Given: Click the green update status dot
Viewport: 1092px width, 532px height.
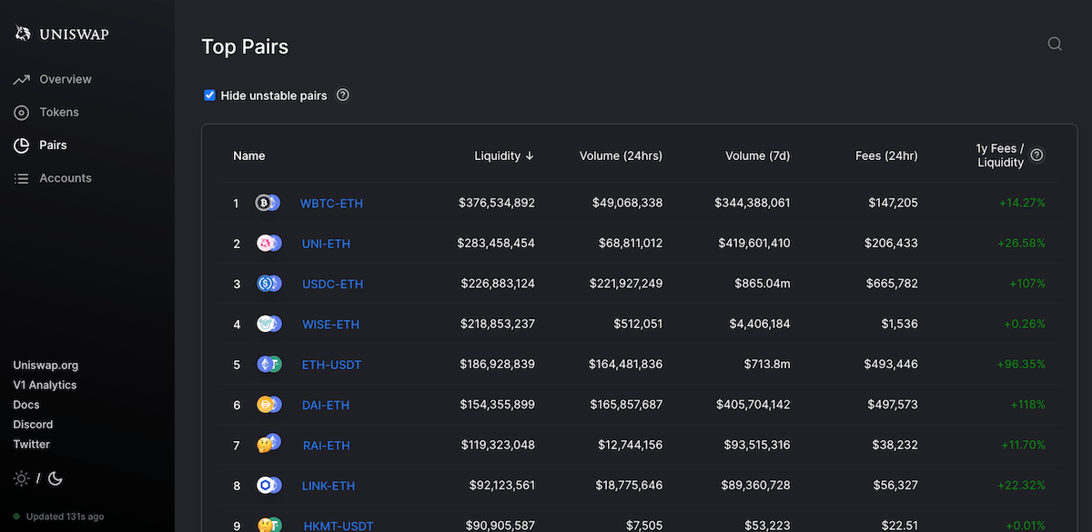Looking at the screenshot, I should point(16,517).
